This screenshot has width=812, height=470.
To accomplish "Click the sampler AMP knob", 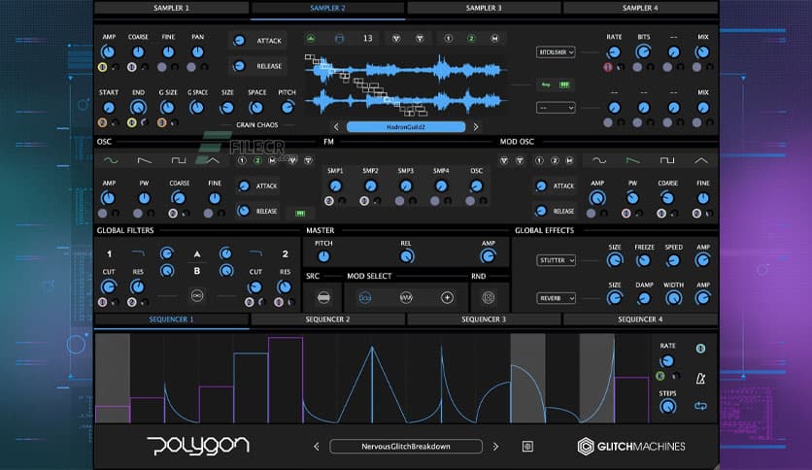I will click(x=108, y=51).
